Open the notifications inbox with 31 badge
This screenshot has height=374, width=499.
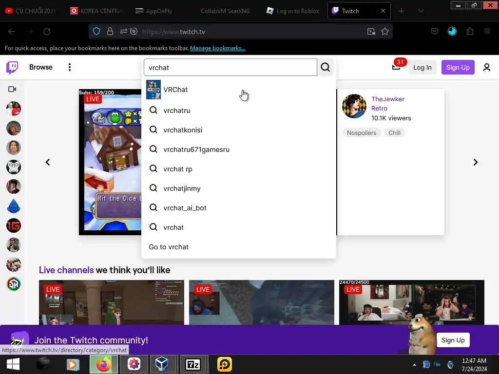pyautogui.click(x=397, y=66)
